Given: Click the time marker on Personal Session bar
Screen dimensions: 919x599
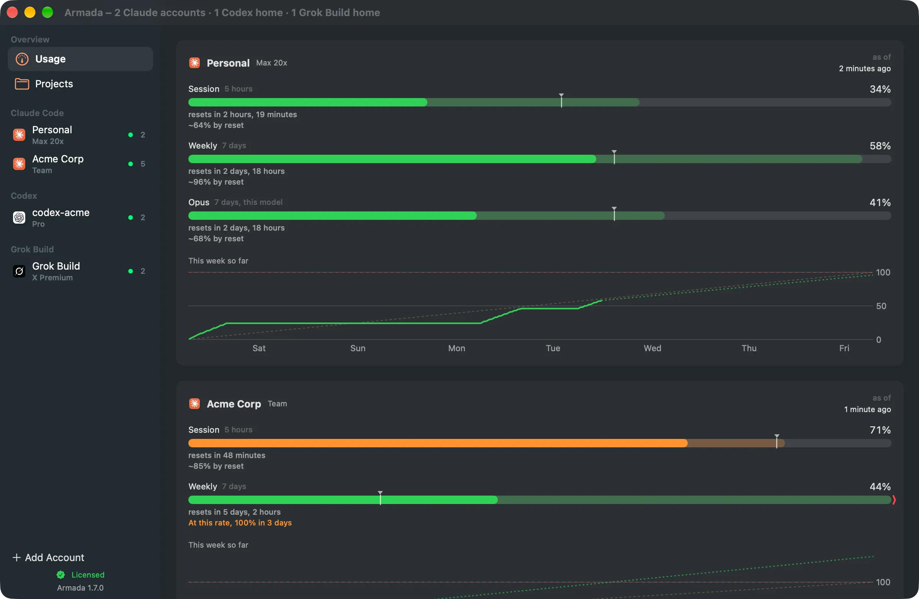Looking at the screenshot, I should pyautogui.click(x=561, y=100).
